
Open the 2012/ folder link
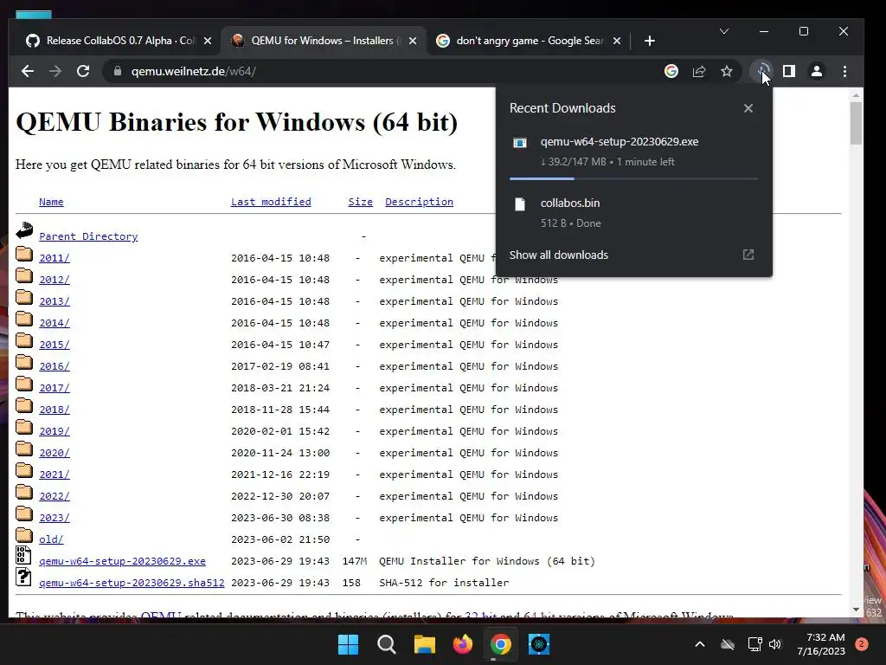pos(55,280)
